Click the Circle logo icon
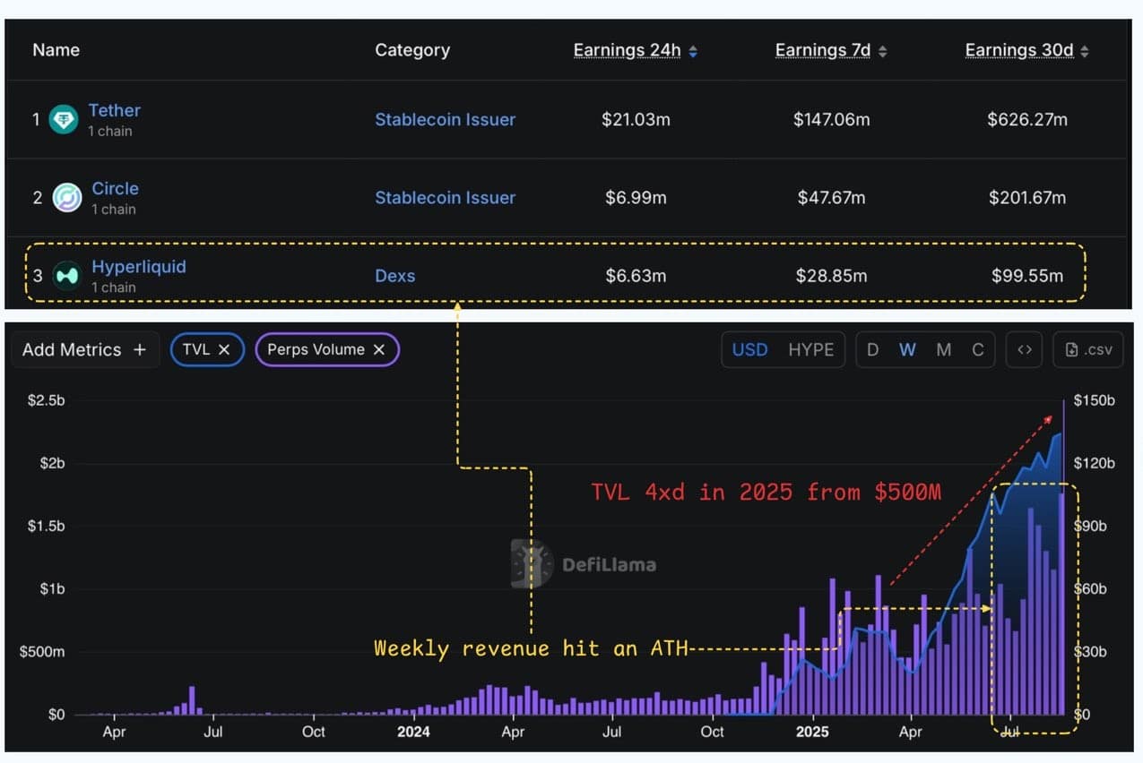The height and width of the screenshot is (763, 1143). coord(67,197)
